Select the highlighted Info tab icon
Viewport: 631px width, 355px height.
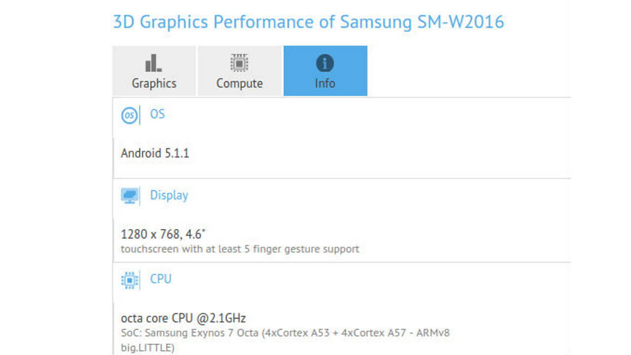(x=325, y=62)
